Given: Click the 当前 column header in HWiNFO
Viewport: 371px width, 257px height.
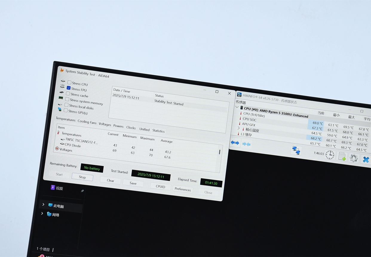Looking at the screenshot, I should 321,113.
